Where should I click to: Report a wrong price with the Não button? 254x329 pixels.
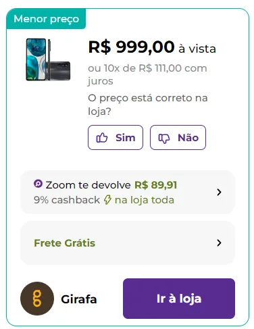pos(178,137)
